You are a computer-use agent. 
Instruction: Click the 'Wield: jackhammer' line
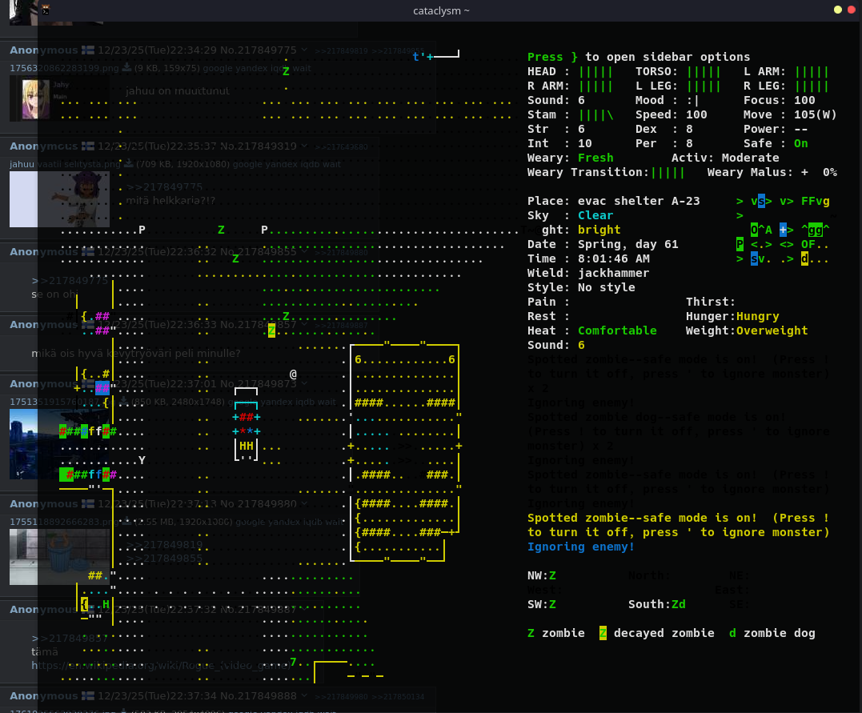[588, 273]
